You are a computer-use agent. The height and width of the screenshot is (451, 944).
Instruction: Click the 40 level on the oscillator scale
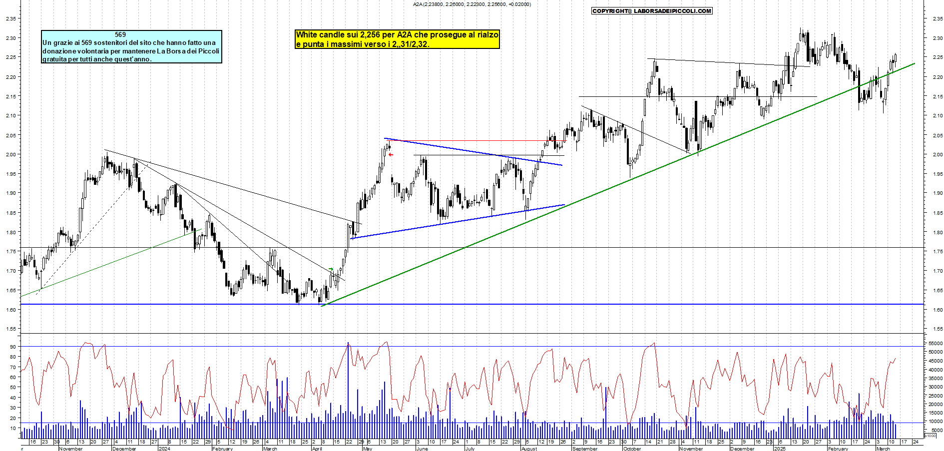(x=12, y=397)
